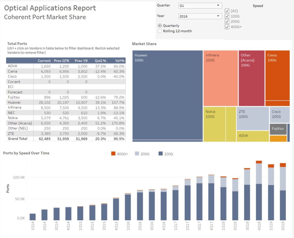Click the 100G segment of the 1Q19 bar
This screenshot has height=238, width=294.
[x=271, y=203]
